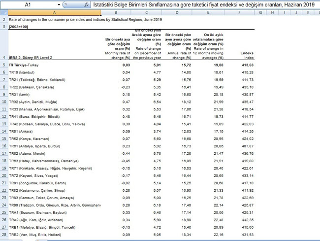Click İzmir index value 430,87
The width and height of the screenshot is (320, 241).
248,95
